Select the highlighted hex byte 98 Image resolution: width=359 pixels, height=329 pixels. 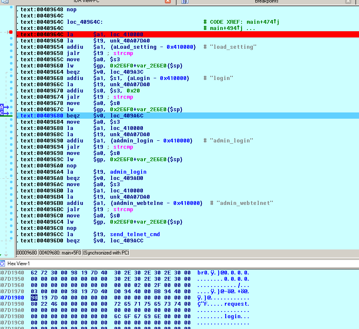(34, 297)
